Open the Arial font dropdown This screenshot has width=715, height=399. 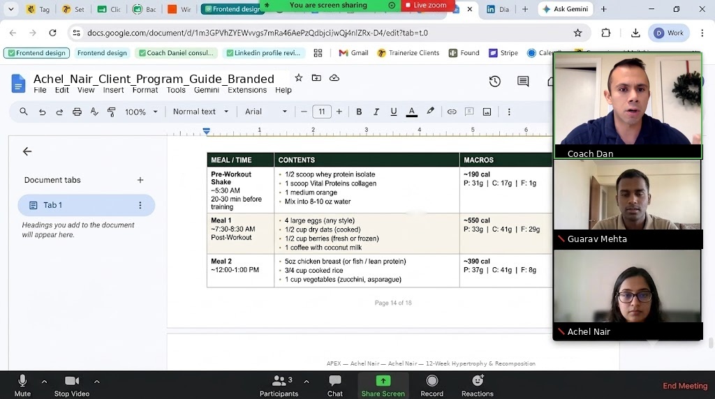[x=266, y=112]
